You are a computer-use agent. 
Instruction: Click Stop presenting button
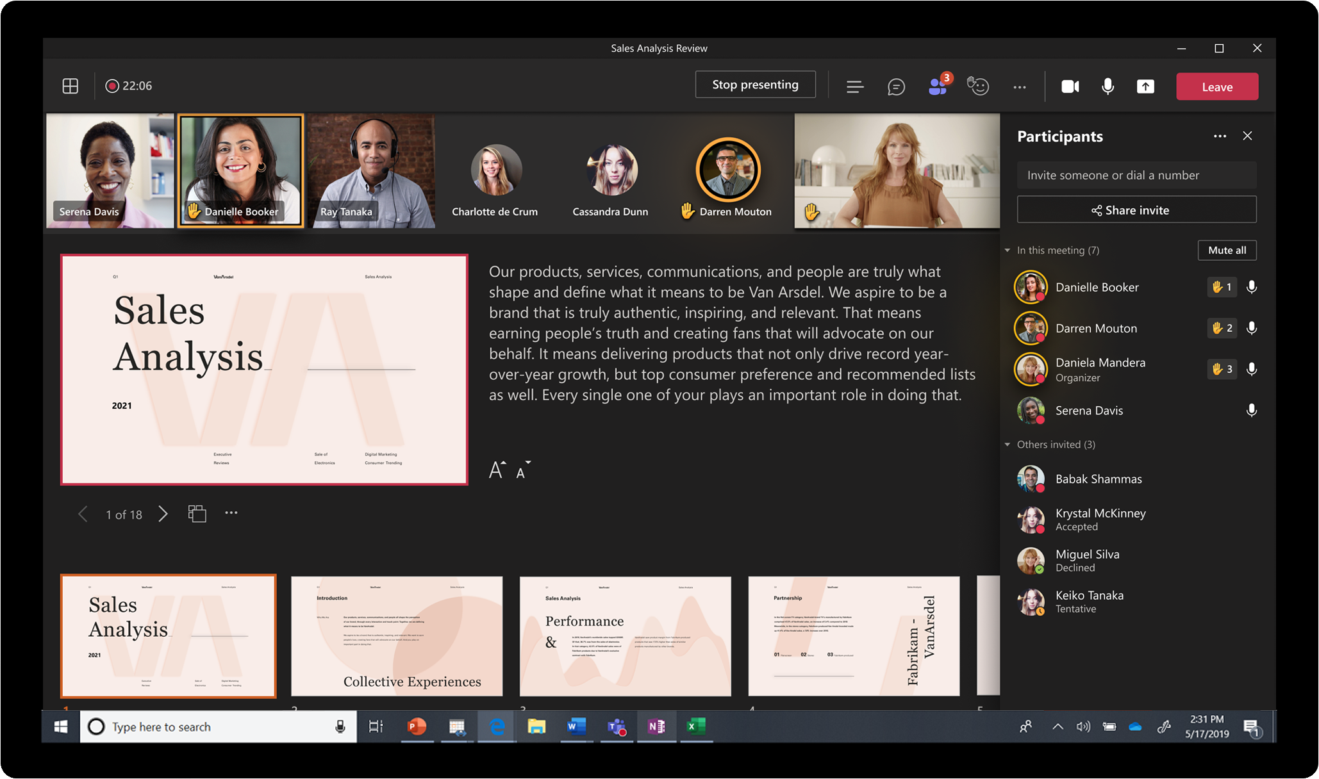pos(754,86)
